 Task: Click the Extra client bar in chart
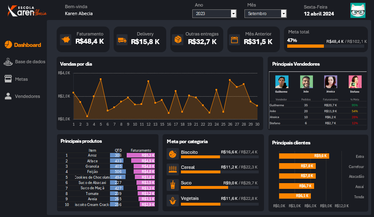click(304, 156)
